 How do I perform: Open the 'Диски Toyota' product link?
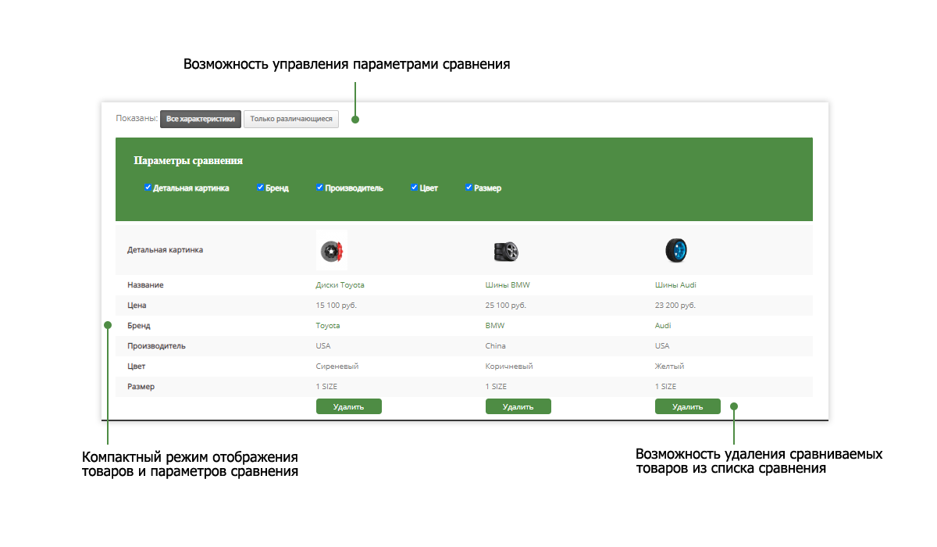(x=340, y=285)
